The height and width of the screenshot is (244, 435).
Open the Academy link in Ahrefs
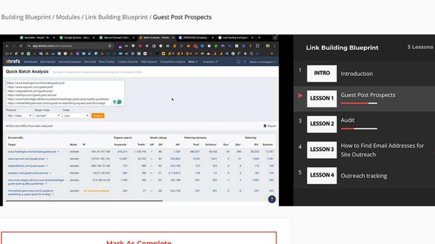pos(210,62)
